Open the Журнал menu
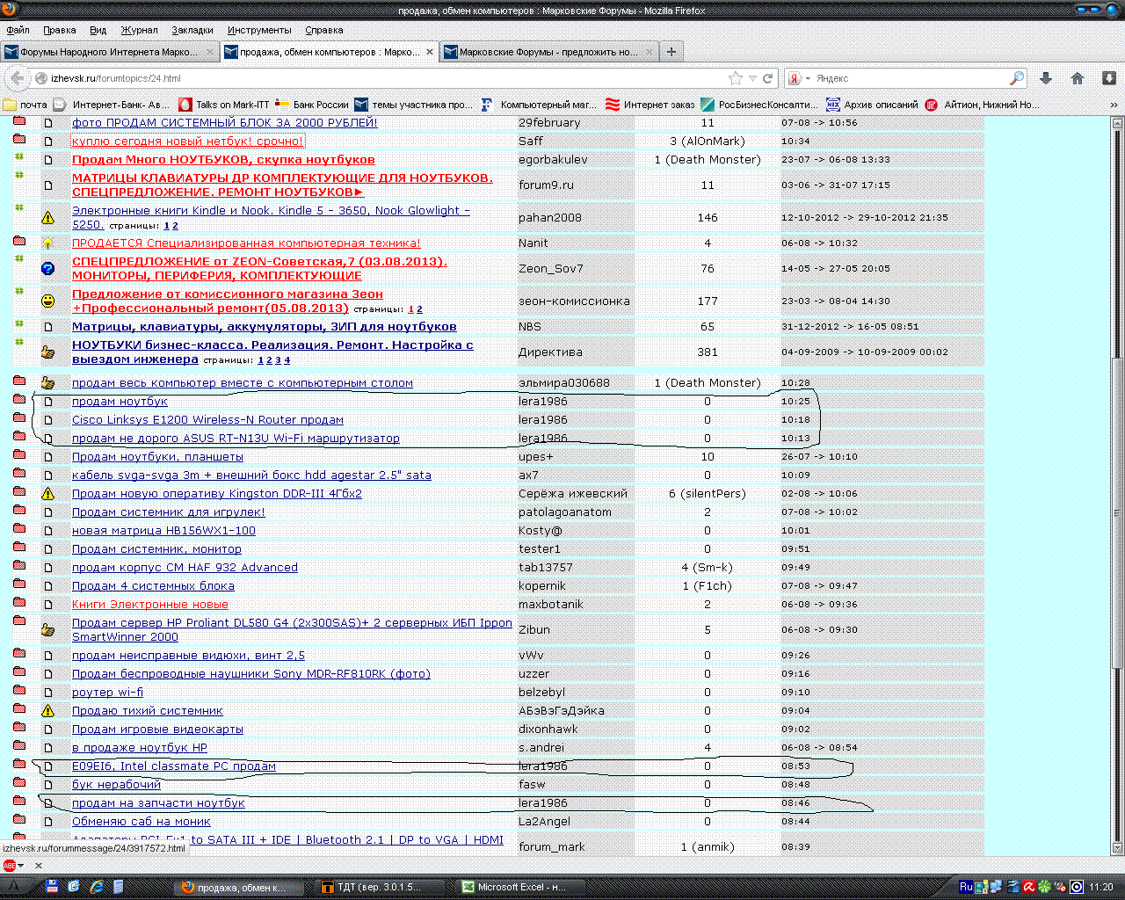This screenshot has width=1125, height=900. [x=140, y=30]
